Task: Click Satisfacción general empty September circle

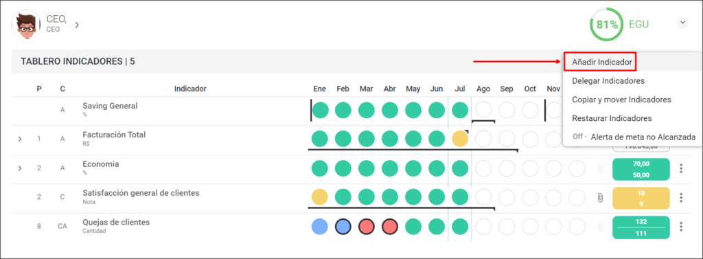Action: [507, 197]
